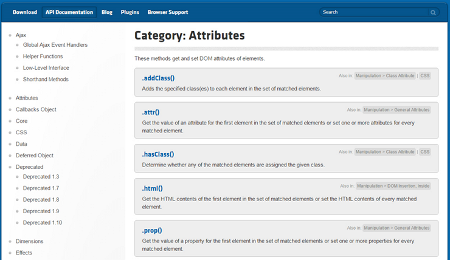Open the .attr() method link
This screenshot has width=450, height=260.
[151, 112]
